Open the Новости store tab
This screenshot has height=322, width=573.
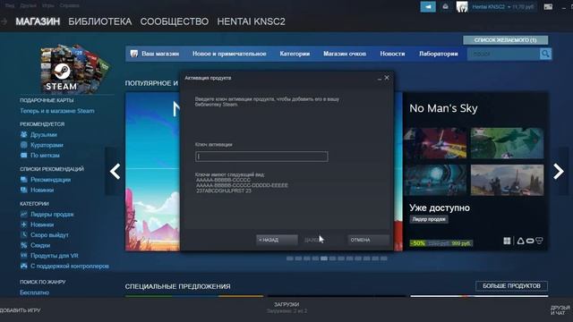(x=392, y=54)
